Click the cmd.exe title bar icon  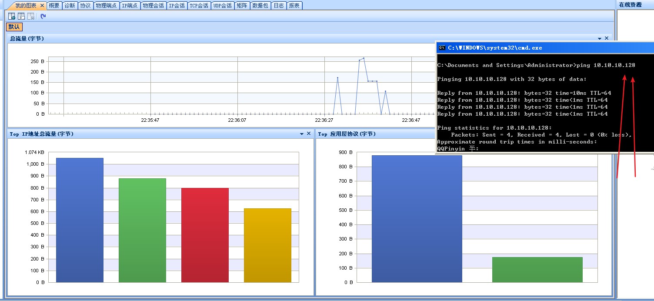pos(442,47)
